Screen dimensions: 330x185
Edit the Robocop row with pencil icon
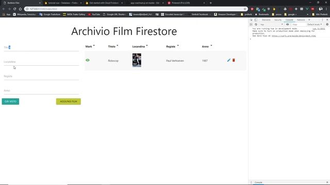tap(229, 60)
